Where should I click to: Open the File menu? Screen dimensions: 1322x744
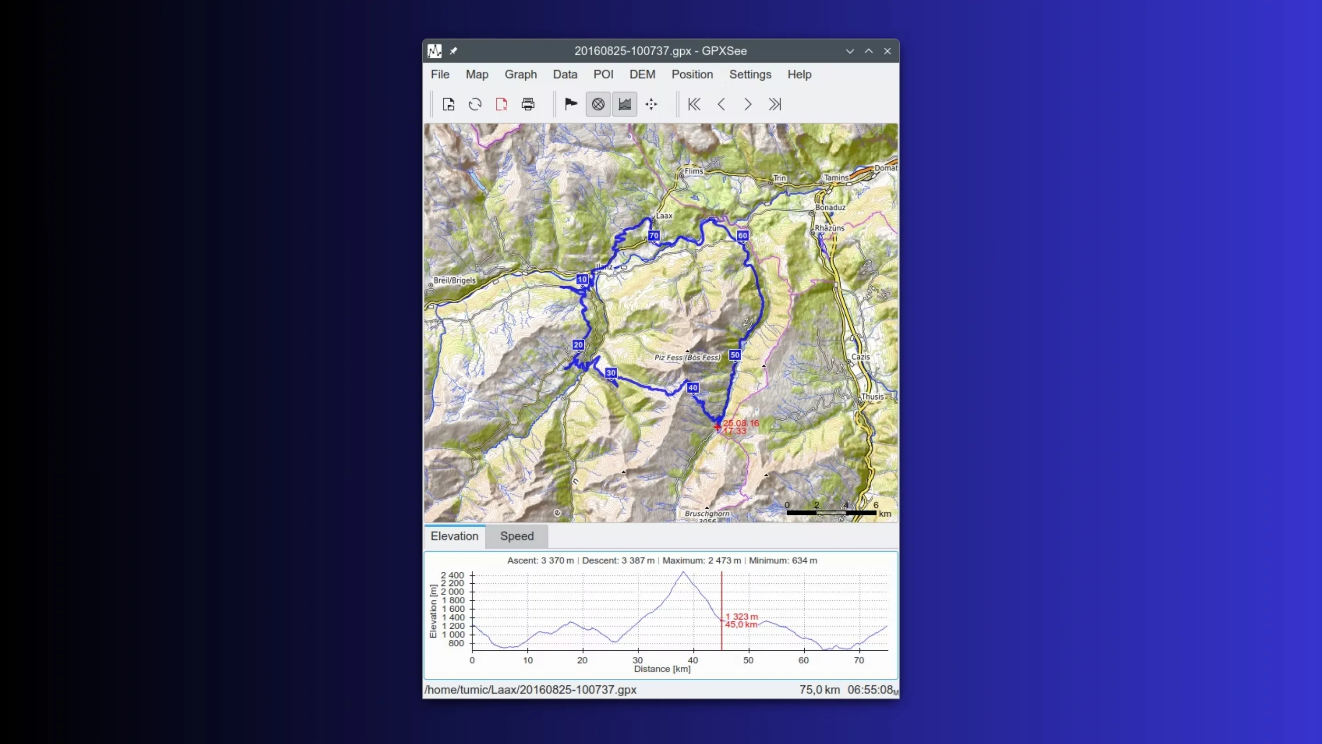(440, 74)
